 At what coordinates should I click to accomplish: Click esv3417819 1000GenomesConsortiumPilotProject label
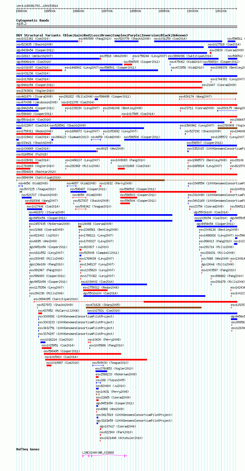click(x=134, y=415)
